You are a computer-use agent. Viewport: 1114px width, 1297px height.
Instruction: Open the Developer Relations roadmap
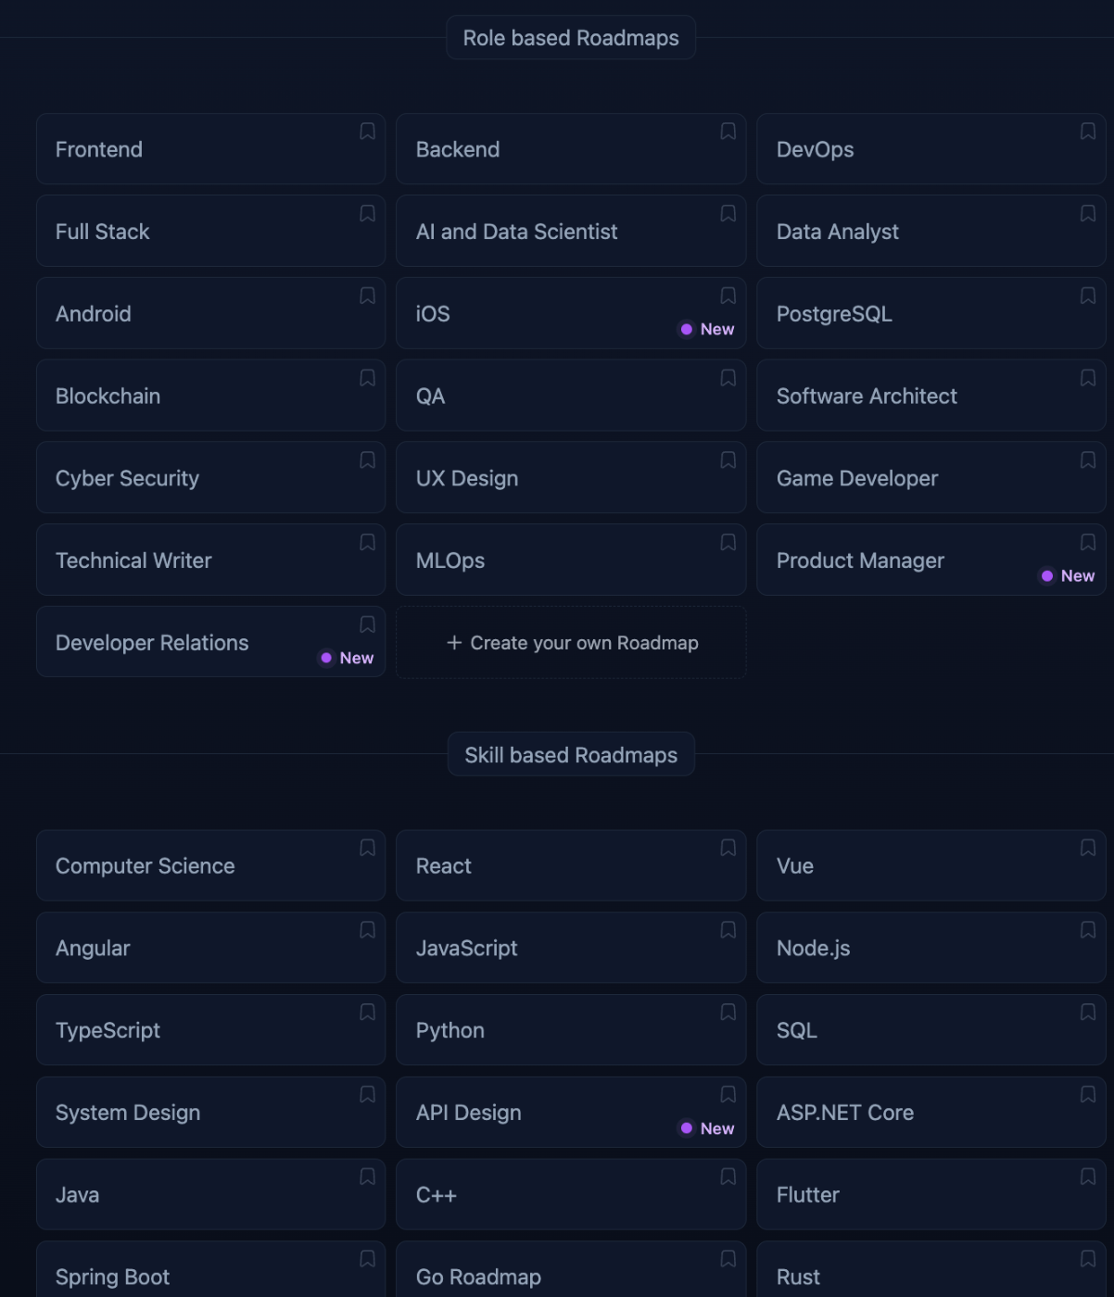coord(210,642)
